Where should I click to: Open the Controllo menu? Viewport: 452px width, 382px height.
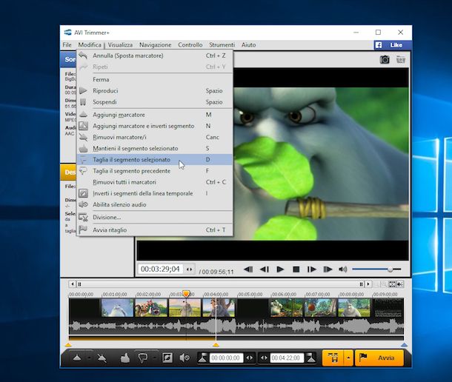[190, 44]
